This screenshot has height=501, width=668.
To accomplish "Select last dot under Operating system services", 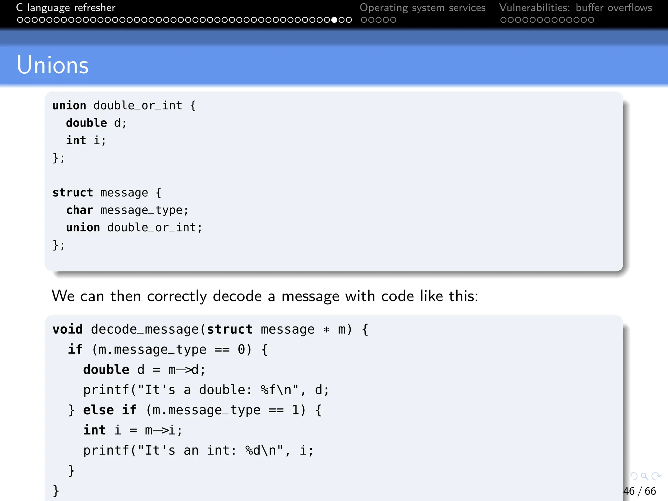I will coord(393,20).
